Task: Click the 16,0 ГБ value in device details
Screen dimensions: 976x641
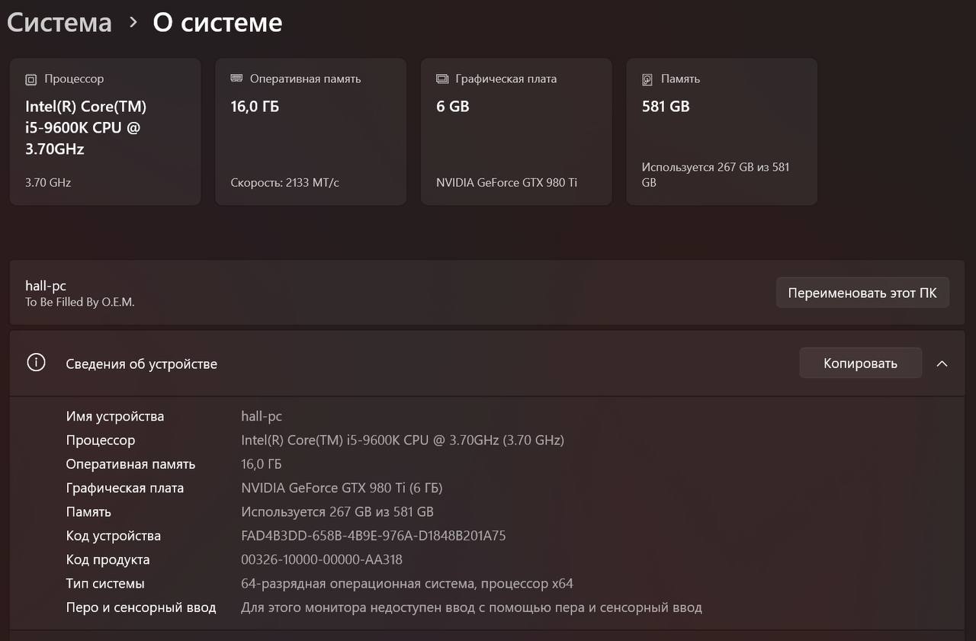Action: click(262, 464)
